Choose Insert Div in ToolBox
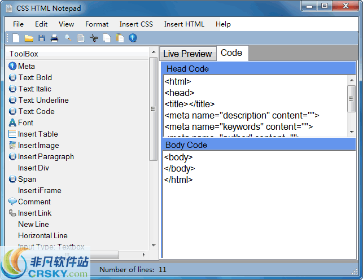Viewport: 363px width, 280px height. pyautogui.click(x=33, y=168)
